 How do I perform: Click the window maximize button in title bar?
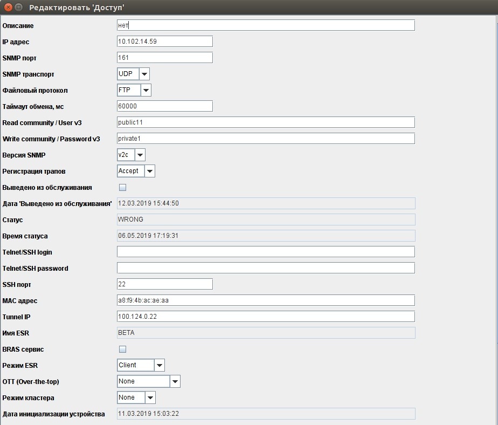click(19, 8)
